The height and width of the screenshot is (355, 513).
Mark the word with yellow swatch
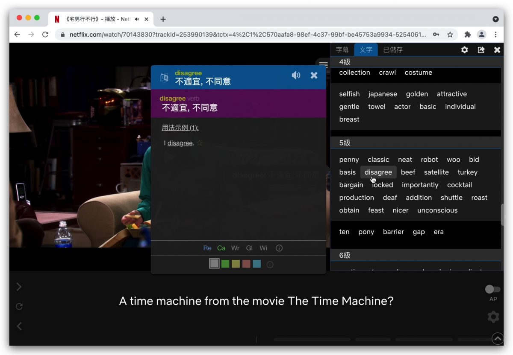(x=236, y=264)
